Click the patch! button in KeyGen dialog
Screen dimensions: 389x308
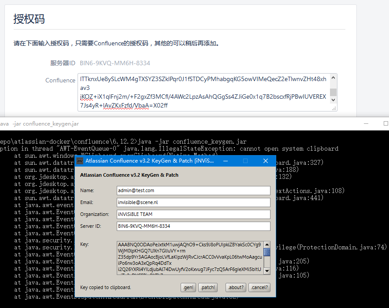208,287
